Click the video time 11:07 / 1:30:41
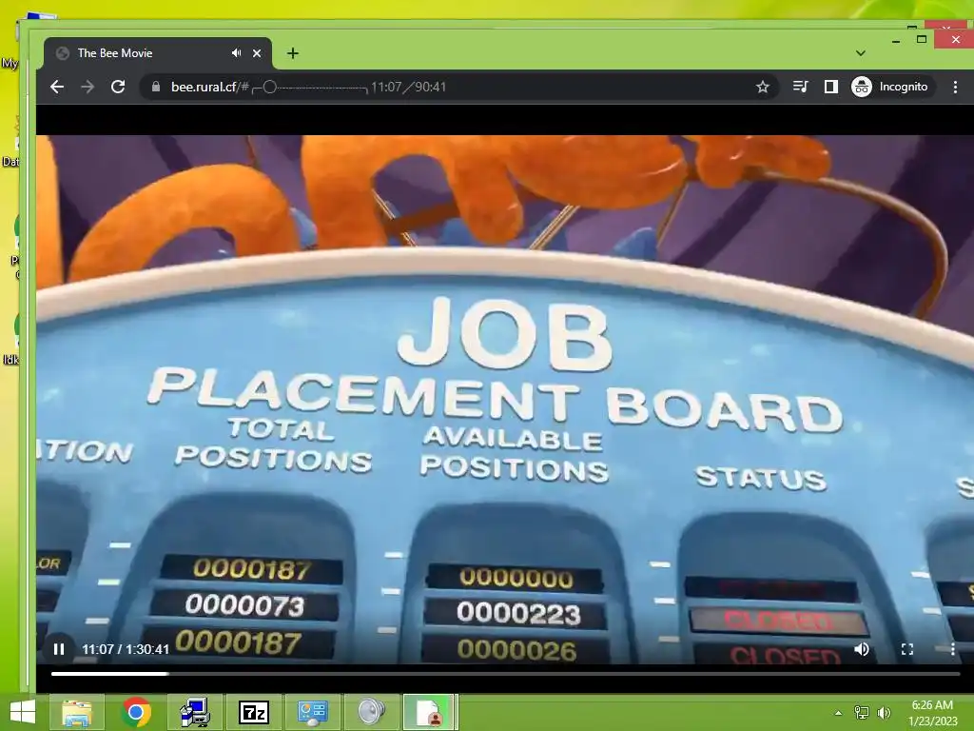 tap(126, 649)
